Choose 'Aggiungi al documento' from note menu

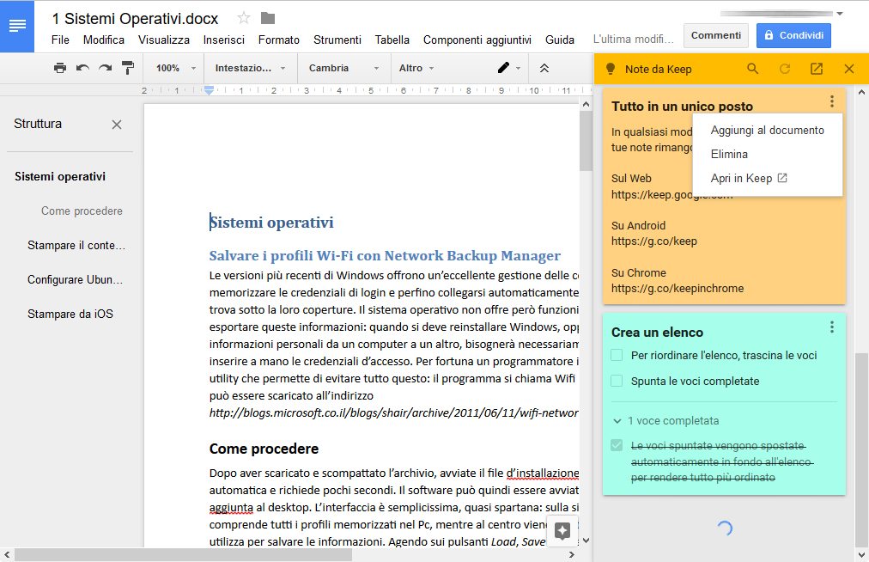pyautogui.click(x=767, y=131)
